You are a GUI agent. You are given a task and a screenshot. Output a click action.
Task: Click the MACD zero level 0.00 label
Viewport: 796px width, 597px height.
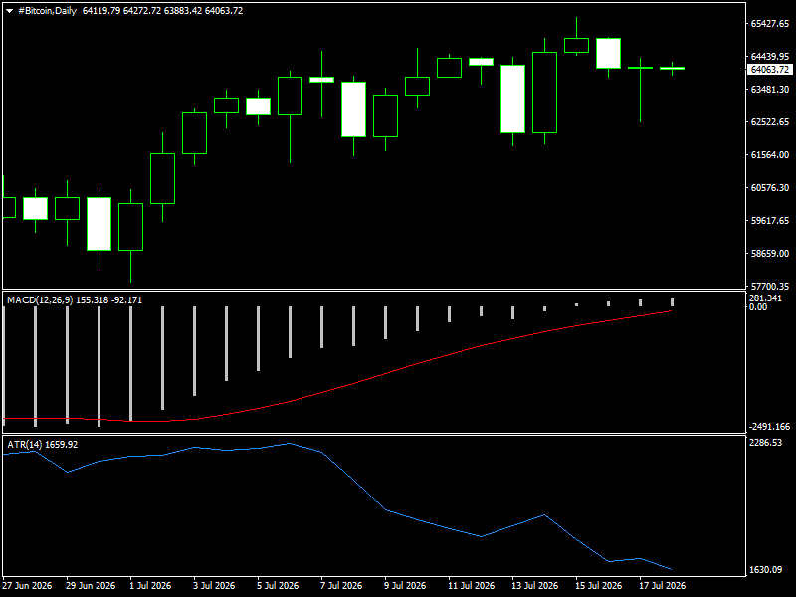758,307
